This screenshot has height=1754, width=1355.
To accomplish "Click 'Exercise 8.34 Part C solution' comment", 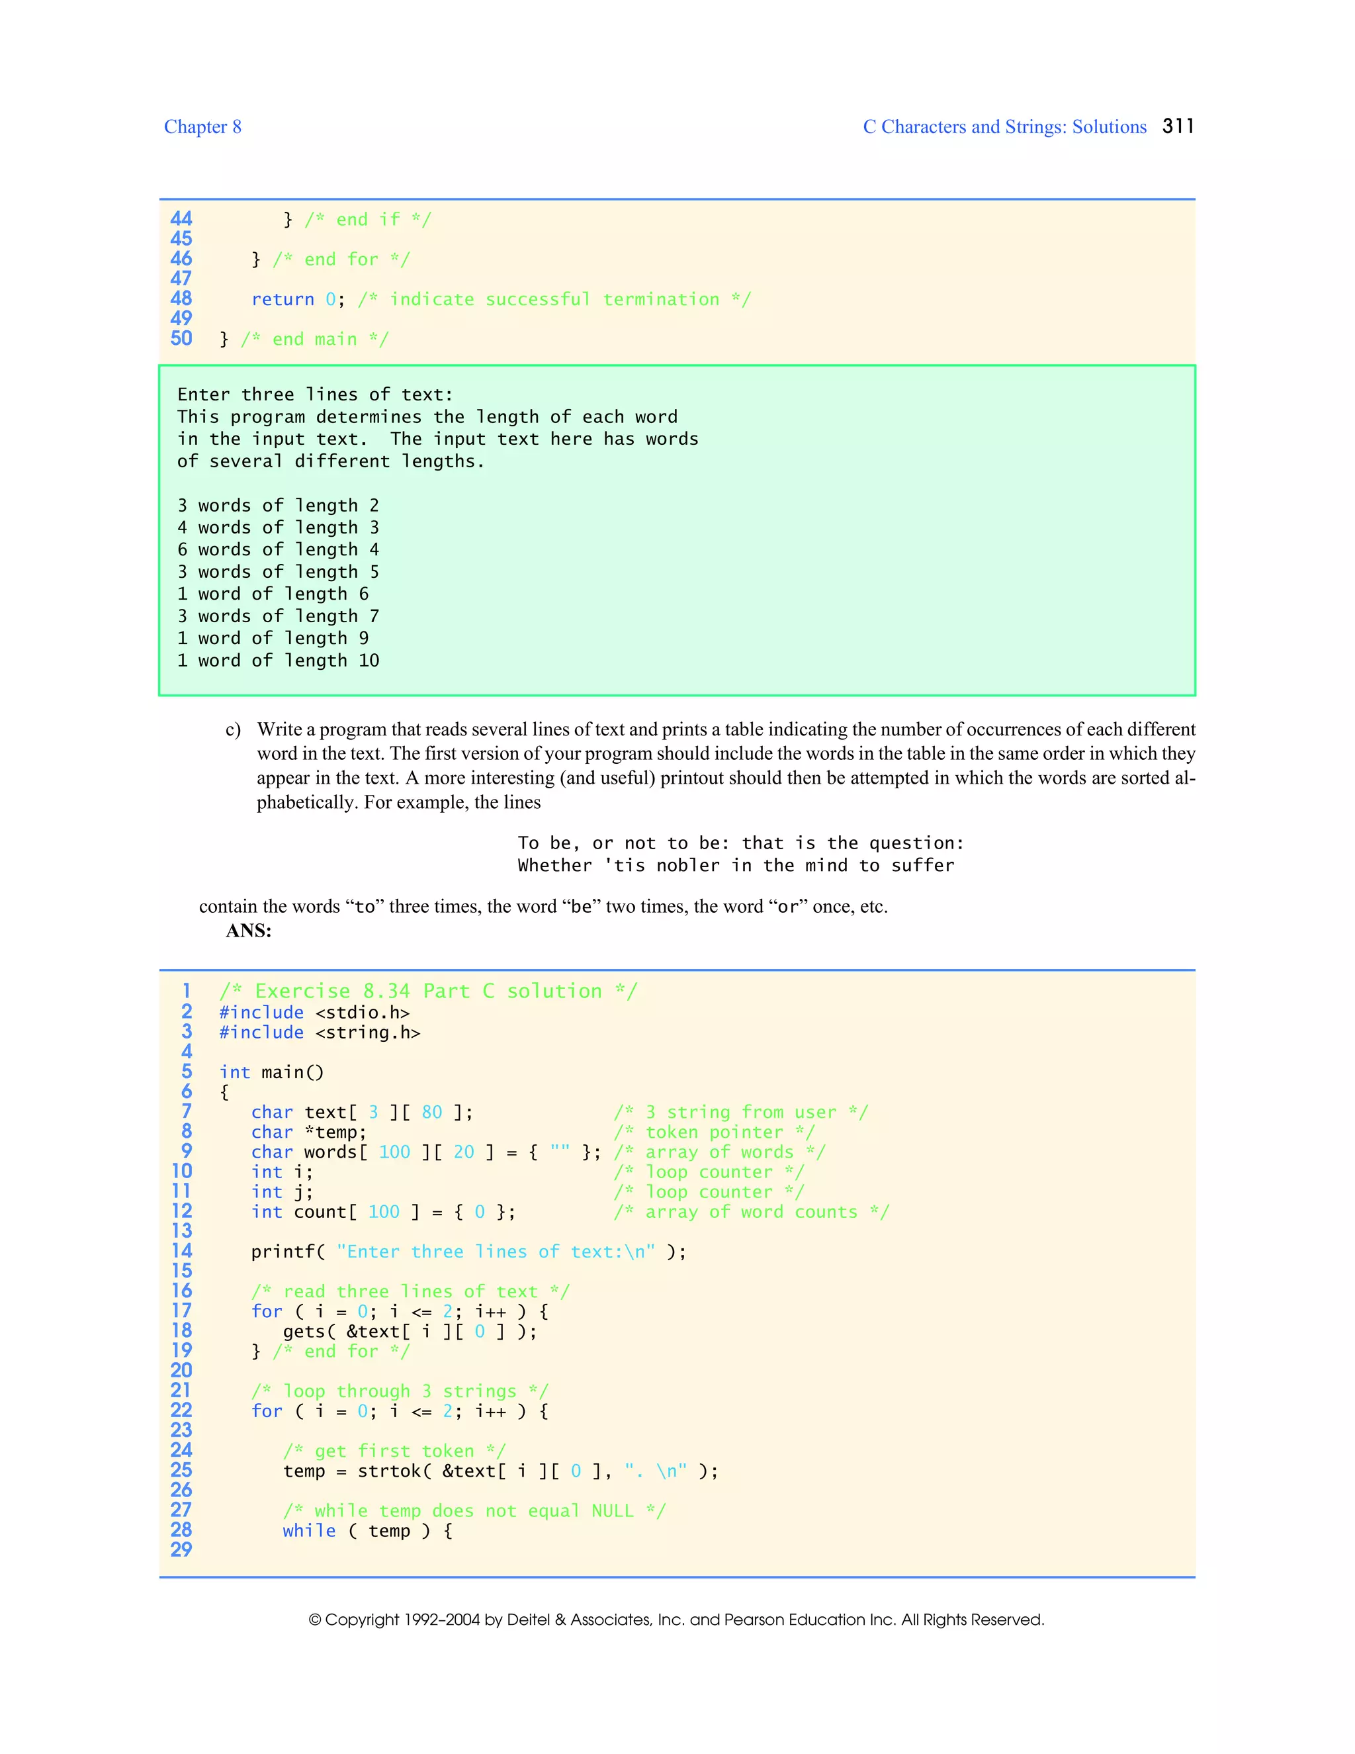I will (x=428, y=991).
